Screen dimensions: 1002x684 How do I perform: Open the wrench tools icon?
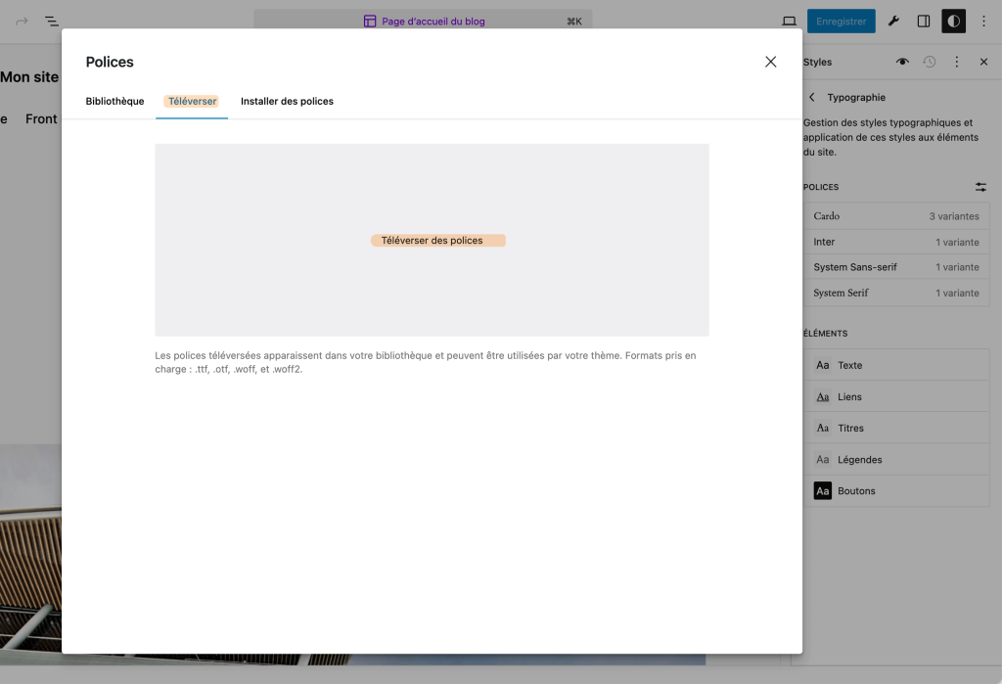[x=893, y=22]
